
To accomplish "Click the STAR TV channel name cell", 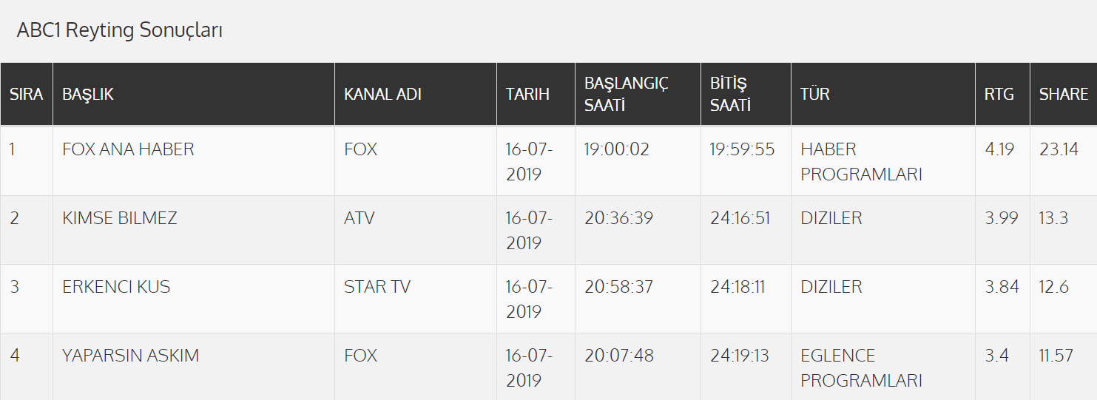I will tap(377, 287).
